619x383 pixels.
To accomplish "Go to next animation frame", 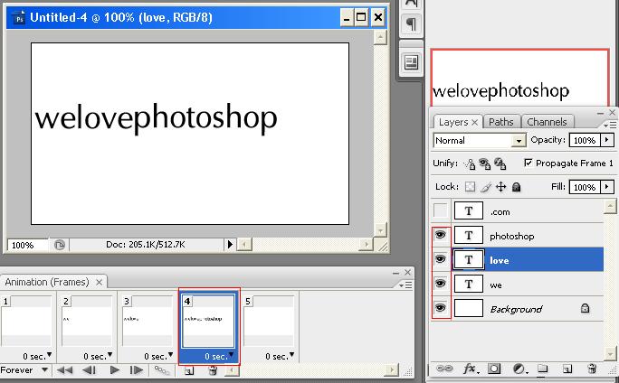I will click(x=136, y=370).
